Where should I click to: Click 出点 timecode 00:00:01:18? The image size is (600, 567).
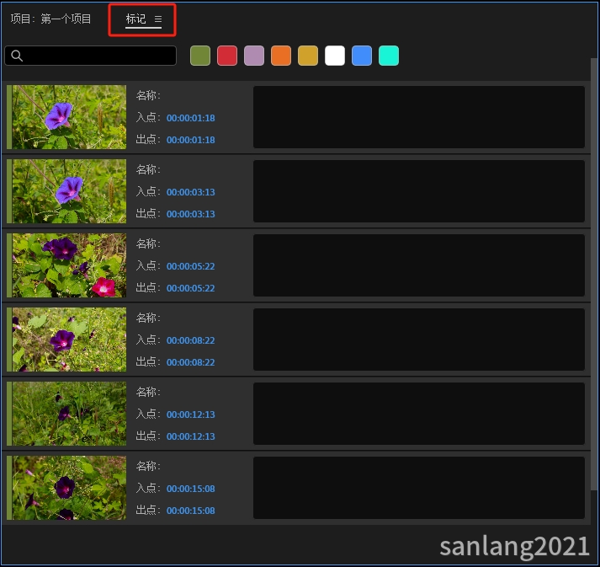click(190, 140)
